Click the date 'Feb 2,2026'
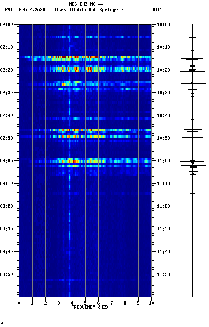209x327 pixels. click(32, 10)
